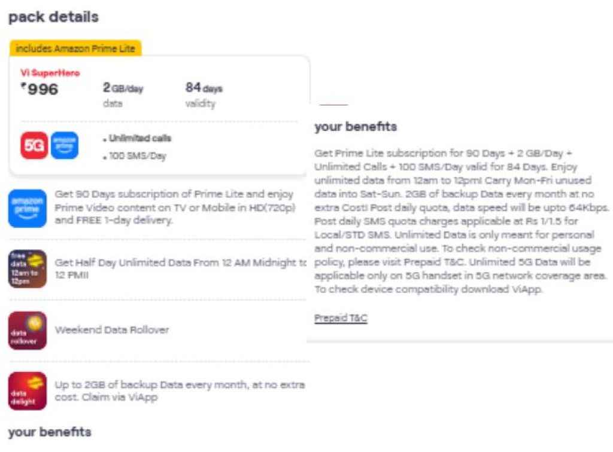This screenshot has height=452, width=613.
Task: Click the 84 days validity value
Action: tap(204, 88)
